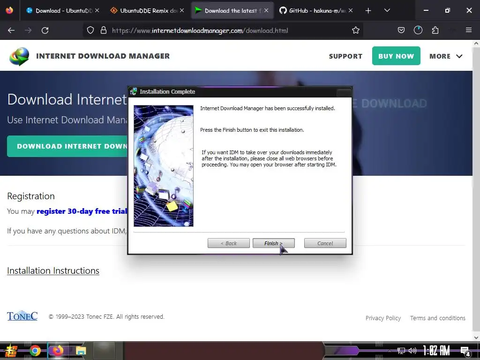Focus the URL address bar
Screen dimensions: 480x360
[x=224, y=30]
